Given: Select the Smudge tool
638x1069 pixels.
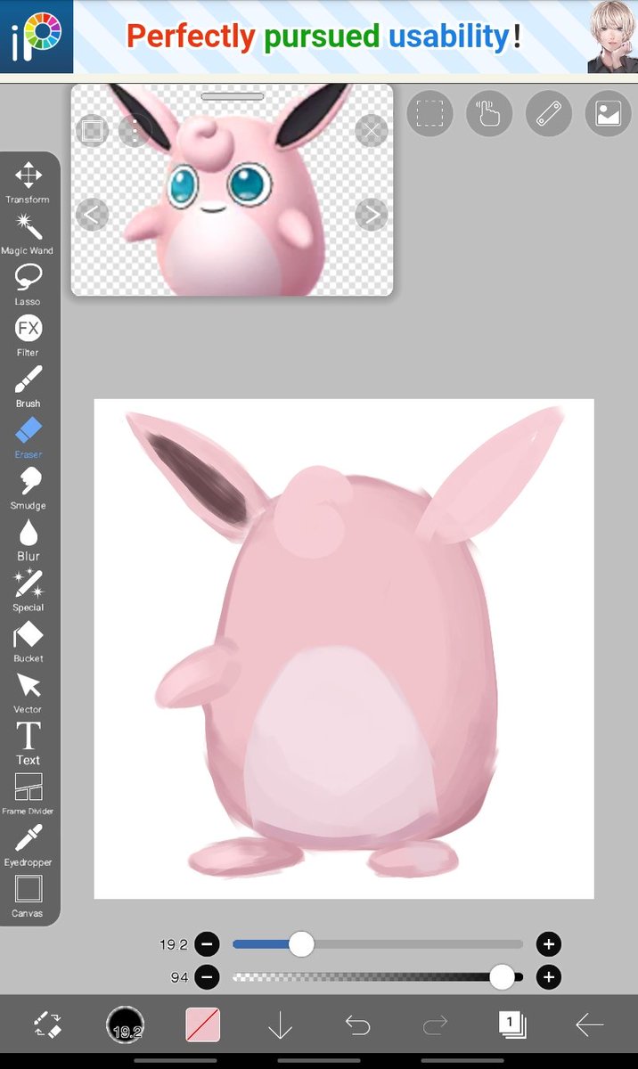Looking at the screenshot, I should coord(29,488).
